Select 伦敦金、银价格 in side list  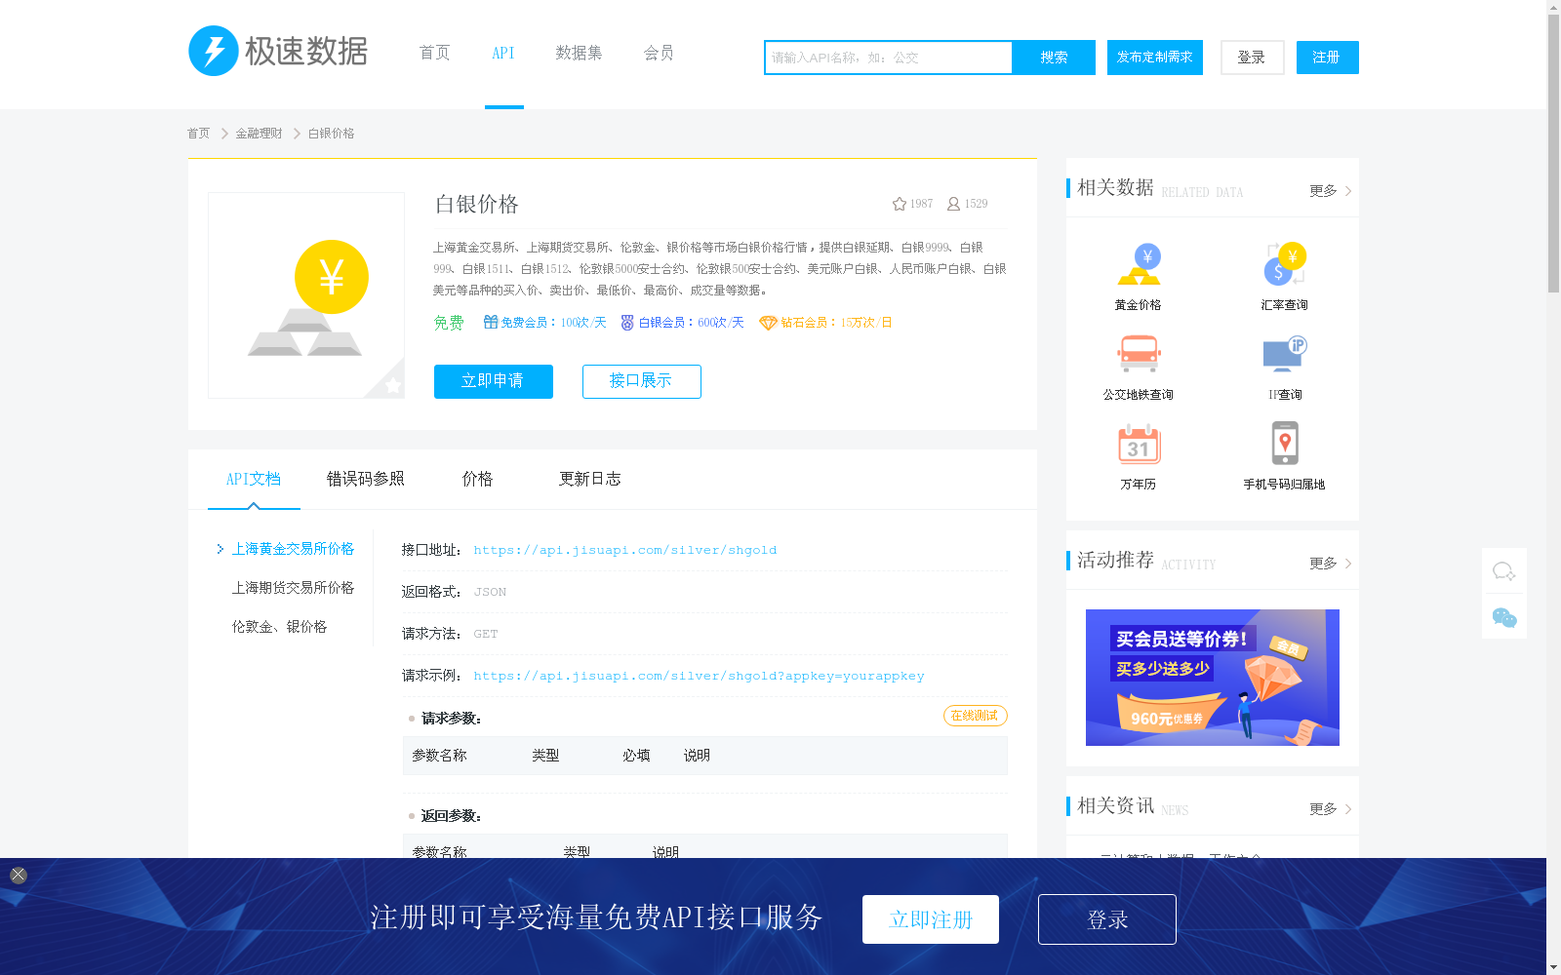pos(279,627)
